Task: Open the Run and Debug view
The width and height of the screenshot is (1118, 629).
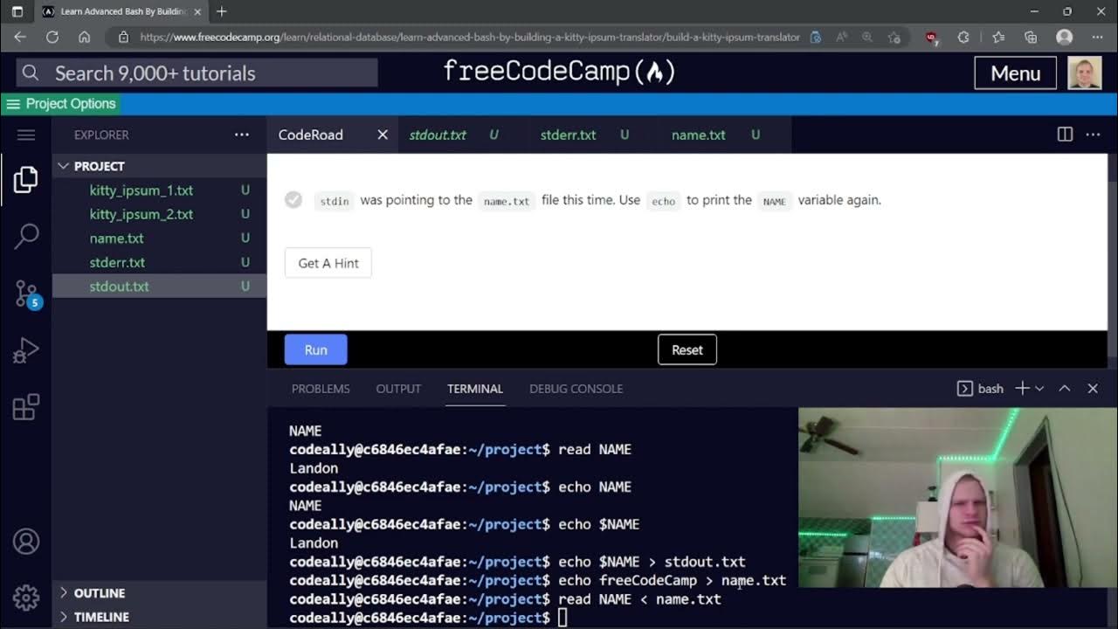Action: [x=25, y=350]
